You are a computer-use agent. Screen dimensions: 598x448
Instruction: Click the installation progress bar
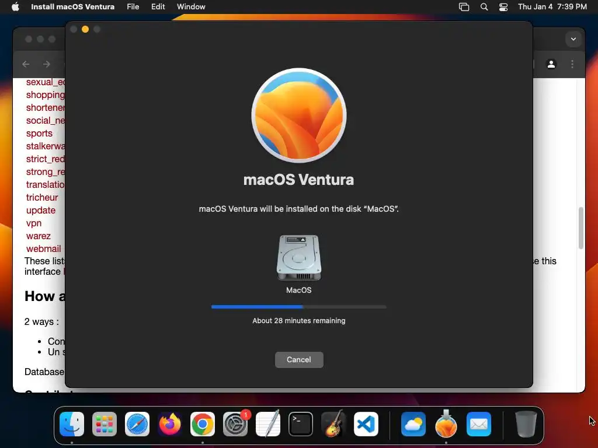[298, 307]
